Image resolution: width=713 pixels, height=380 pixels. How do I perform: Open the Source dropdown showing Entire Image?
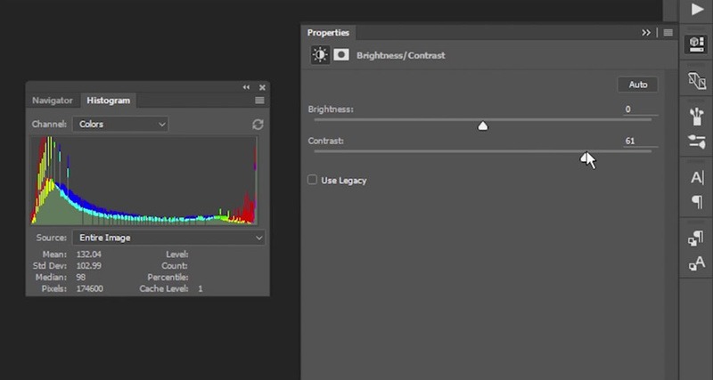tap(169, 239)
